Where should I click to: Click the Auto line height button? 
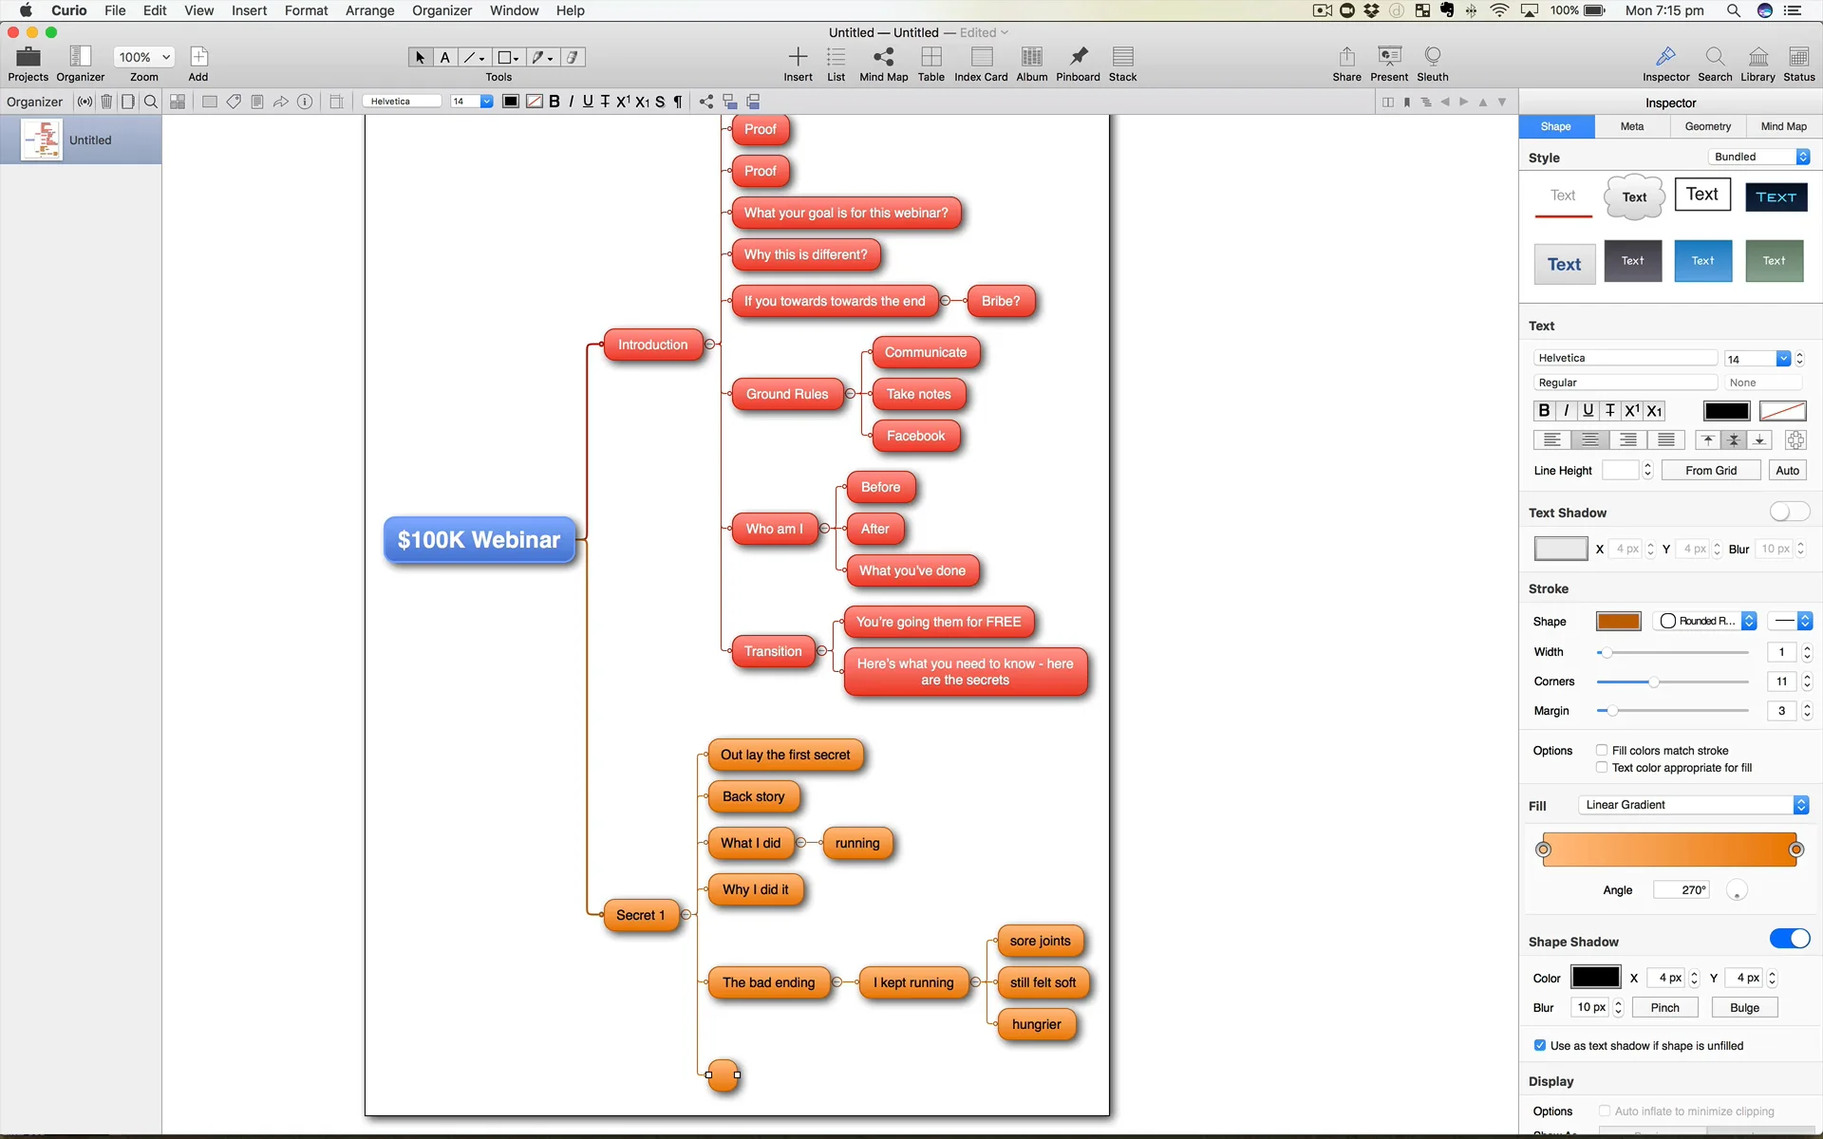[x=1787, y=470]
